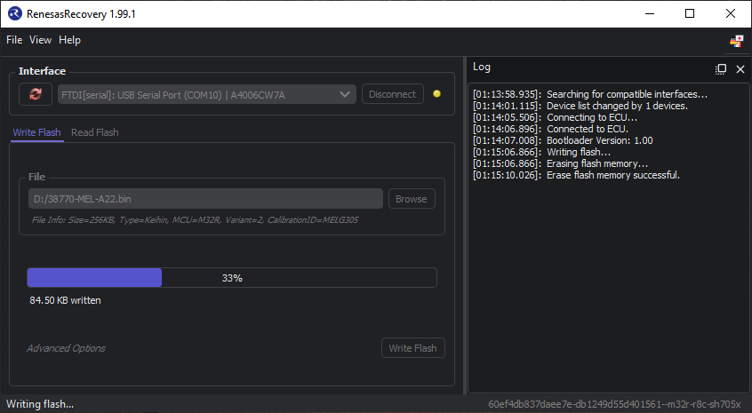Screen dimensions: 752x413
Task: Select log line 'Erasing flash memory...'
Action: (560, 163)
